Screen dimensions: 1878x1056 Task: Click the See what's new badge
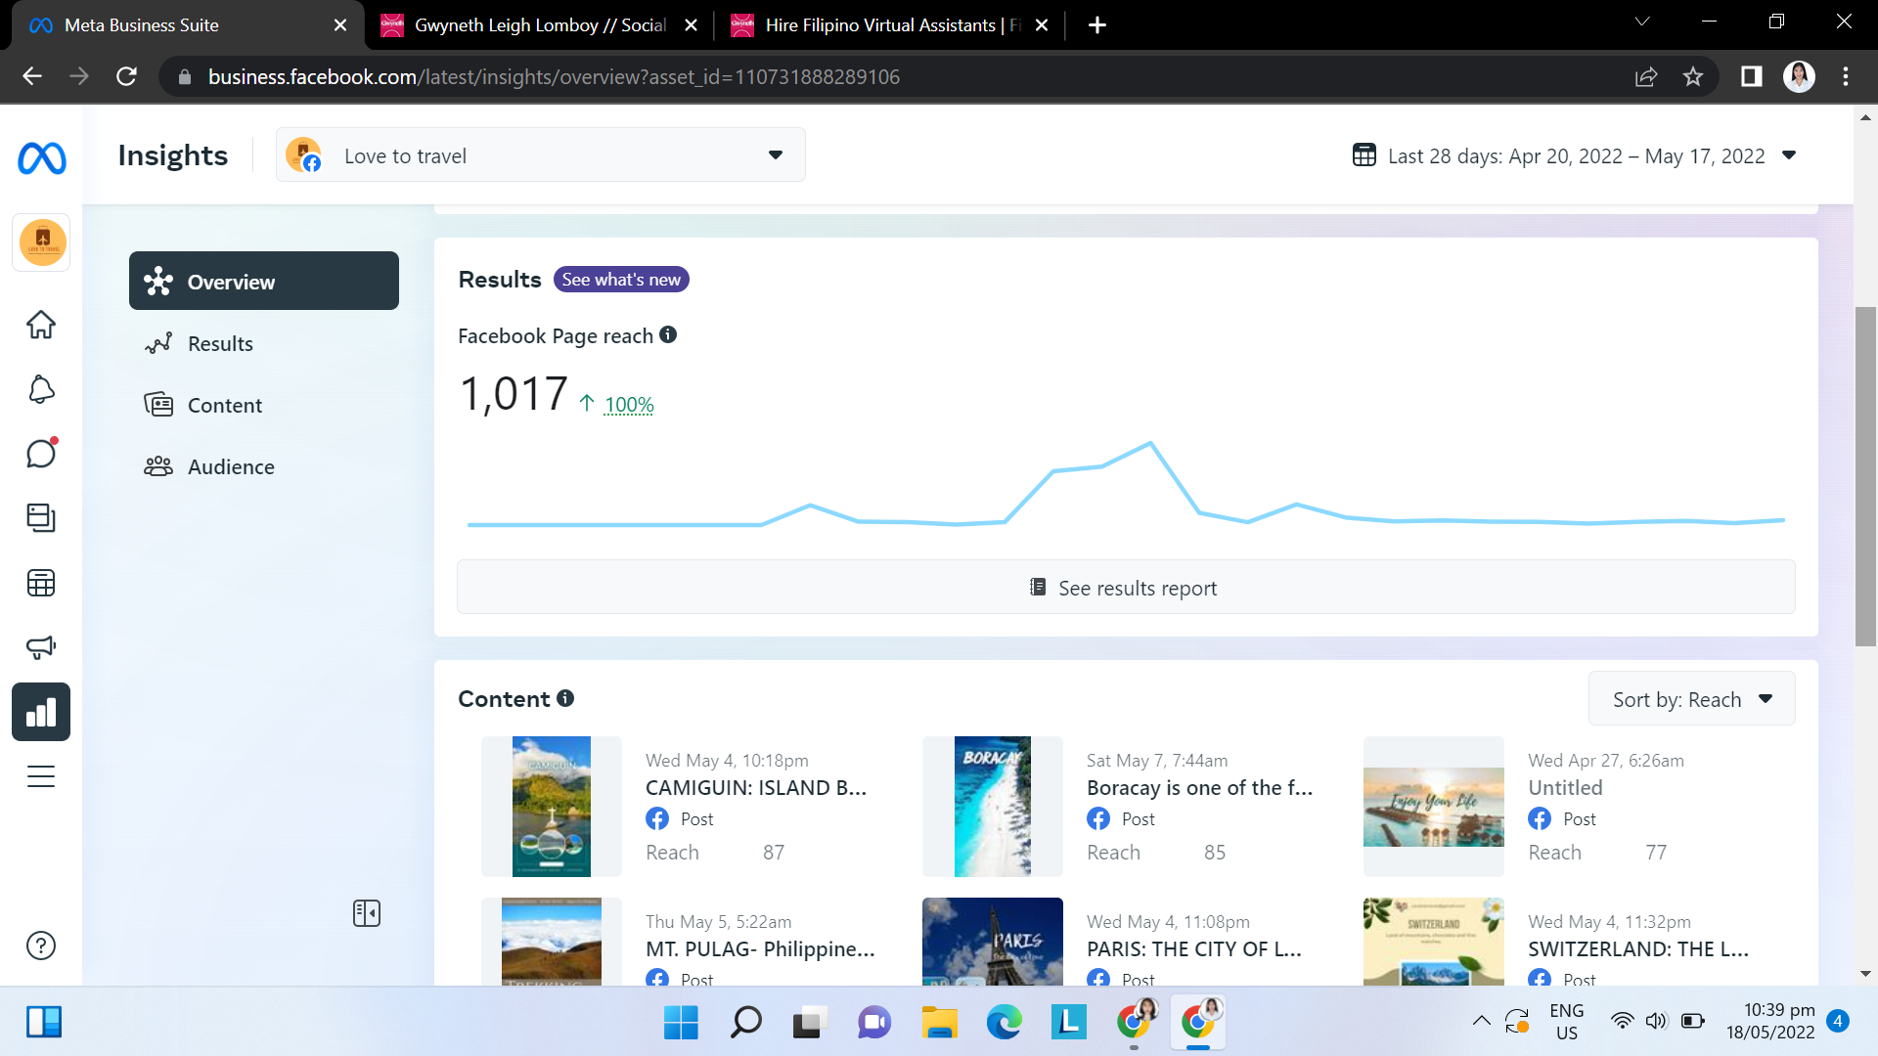(621, 280)
